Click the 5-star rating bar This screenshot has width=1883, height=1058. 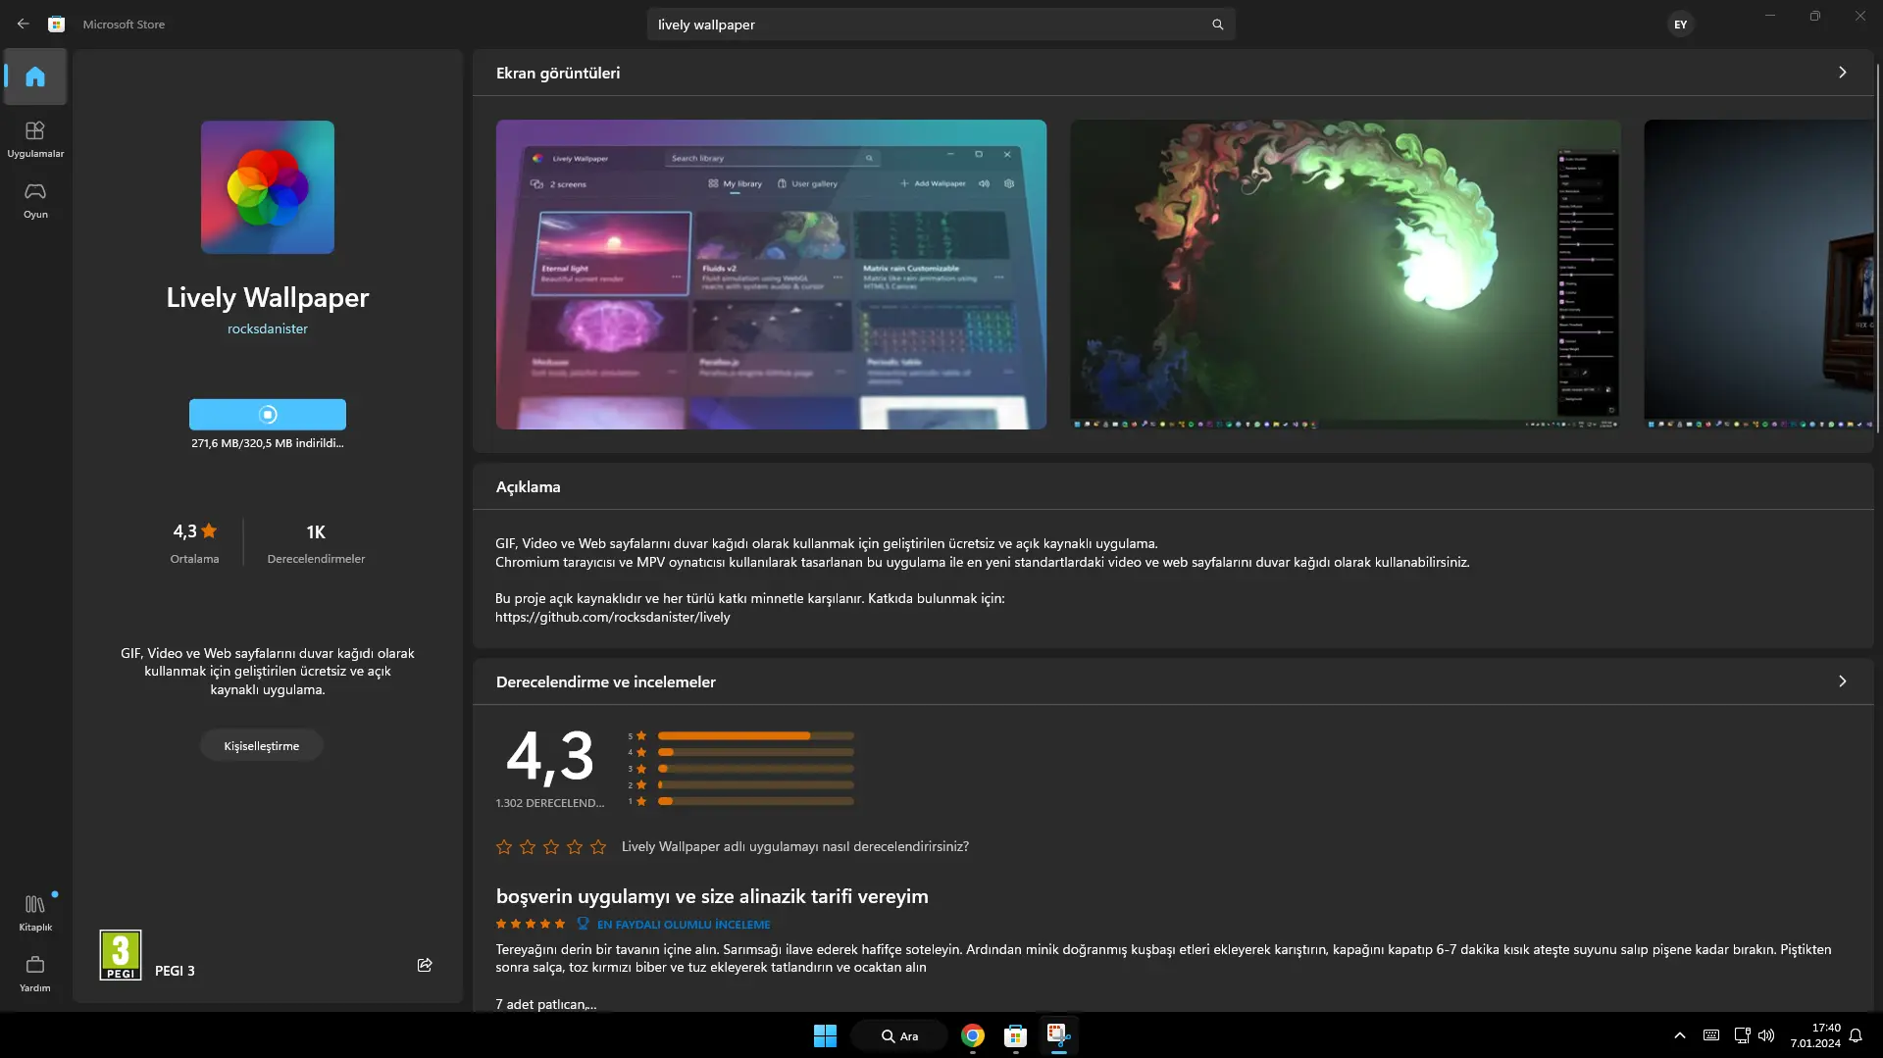pyautogui.click(x=755, y=736)
